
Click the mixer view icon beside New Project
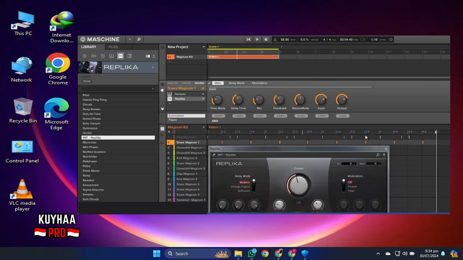pyautogui.click(x=162, y=47)
